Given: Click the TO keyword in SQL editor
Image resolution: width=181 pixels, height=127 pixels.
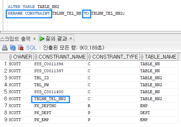Looking at the screenshot, I should tap(86, 13).
